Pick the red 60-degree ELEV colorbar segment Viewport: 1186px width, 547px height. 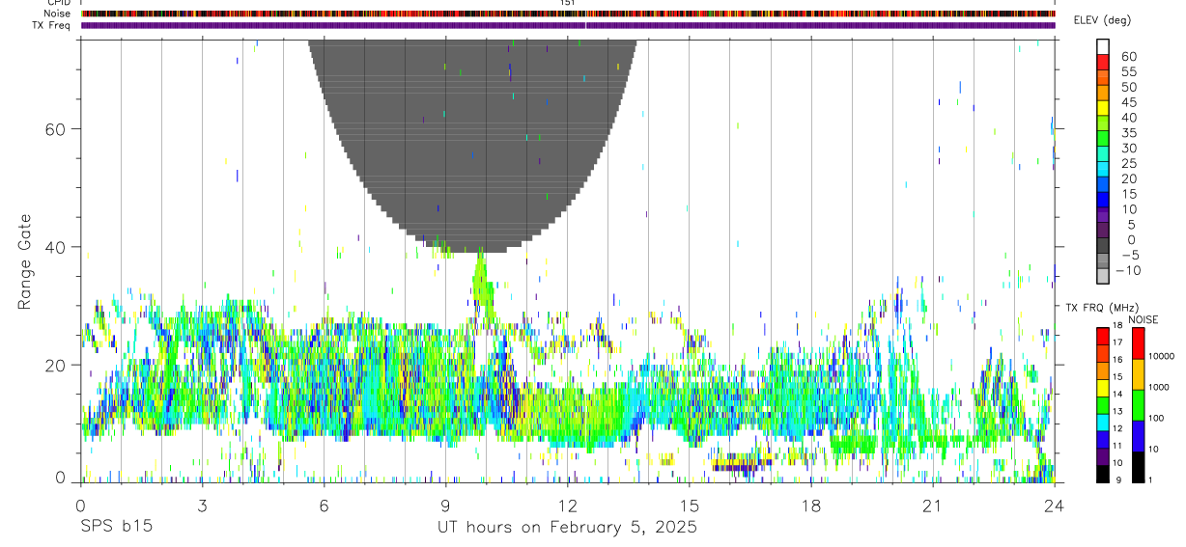1103,62
